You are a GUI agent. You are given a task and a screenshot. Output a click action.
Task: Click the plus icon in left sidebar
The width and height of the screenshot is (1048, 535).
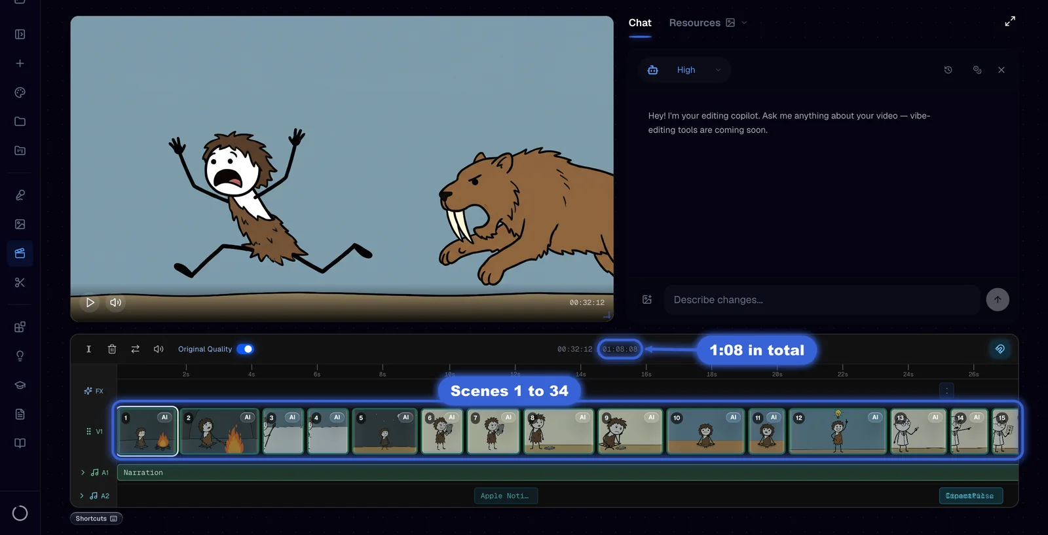coord(20,64)
